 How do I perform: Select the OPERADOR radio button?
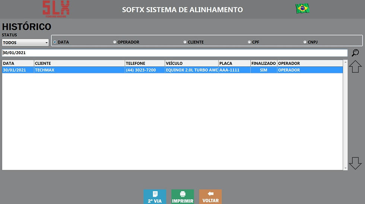115,42
